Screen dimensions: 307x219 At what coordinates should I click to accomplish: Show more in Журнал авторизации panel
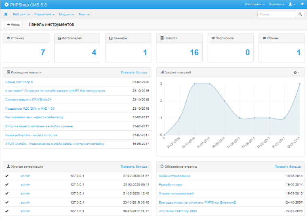pyautogui.click(x=134, y=167)
